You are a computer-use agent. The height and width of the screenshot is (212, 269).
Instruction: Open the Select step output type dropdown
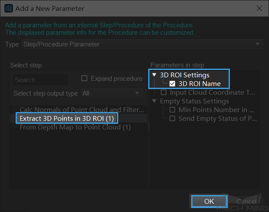pos(112,93)
